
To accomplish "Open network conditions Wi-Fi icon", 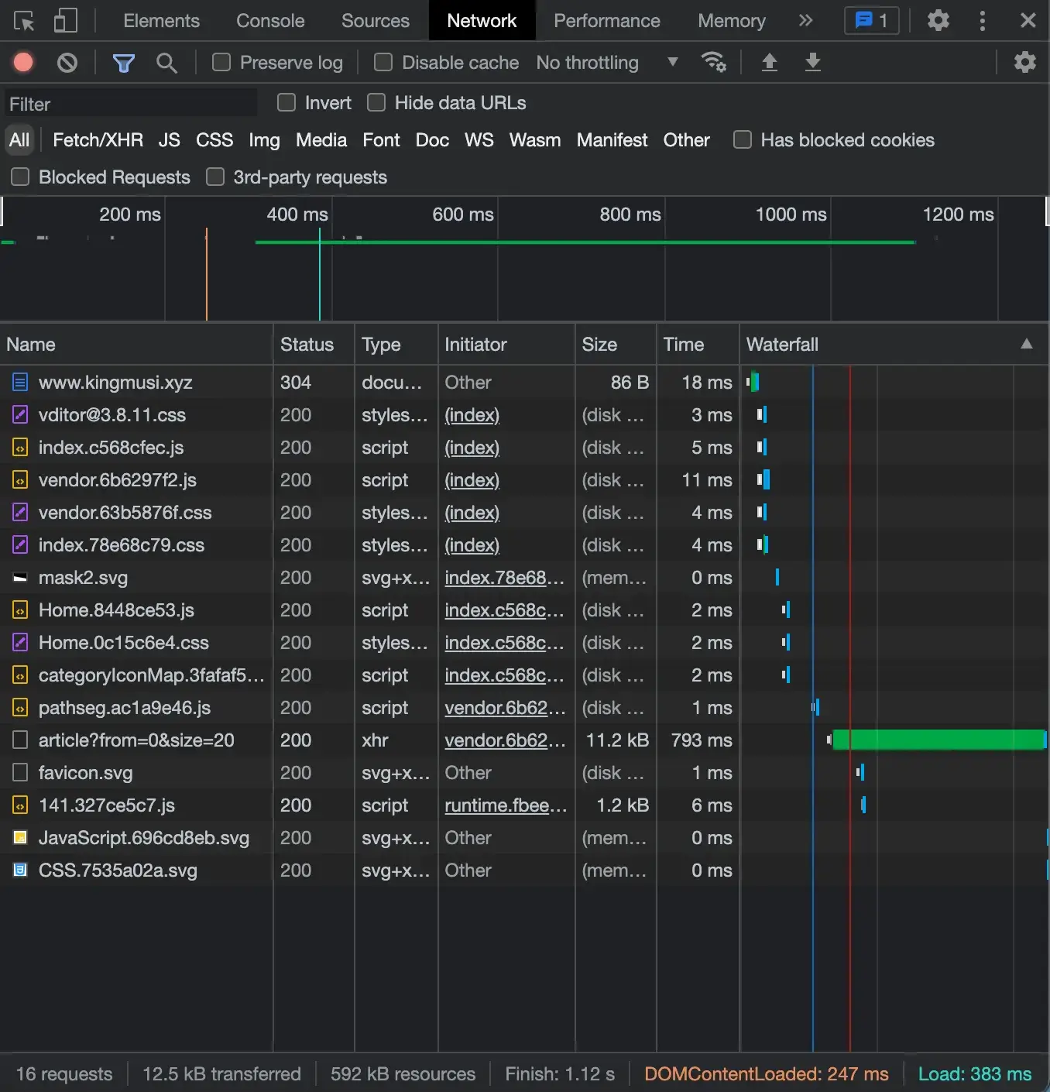I will pyautogui.click(x=713, y=62).
